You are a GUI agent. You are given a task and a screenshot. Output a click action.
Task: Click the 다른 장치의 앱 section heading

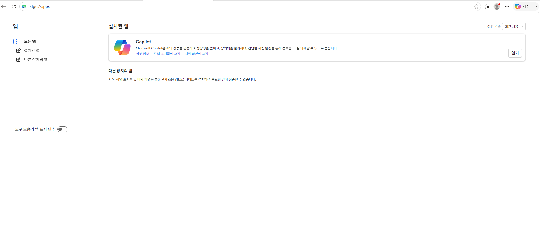(120, 71)
